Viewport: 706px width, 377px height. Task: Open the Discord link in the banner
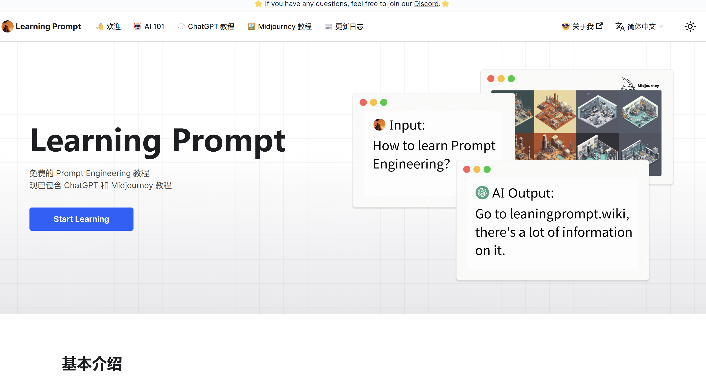(x=426, y=4)
